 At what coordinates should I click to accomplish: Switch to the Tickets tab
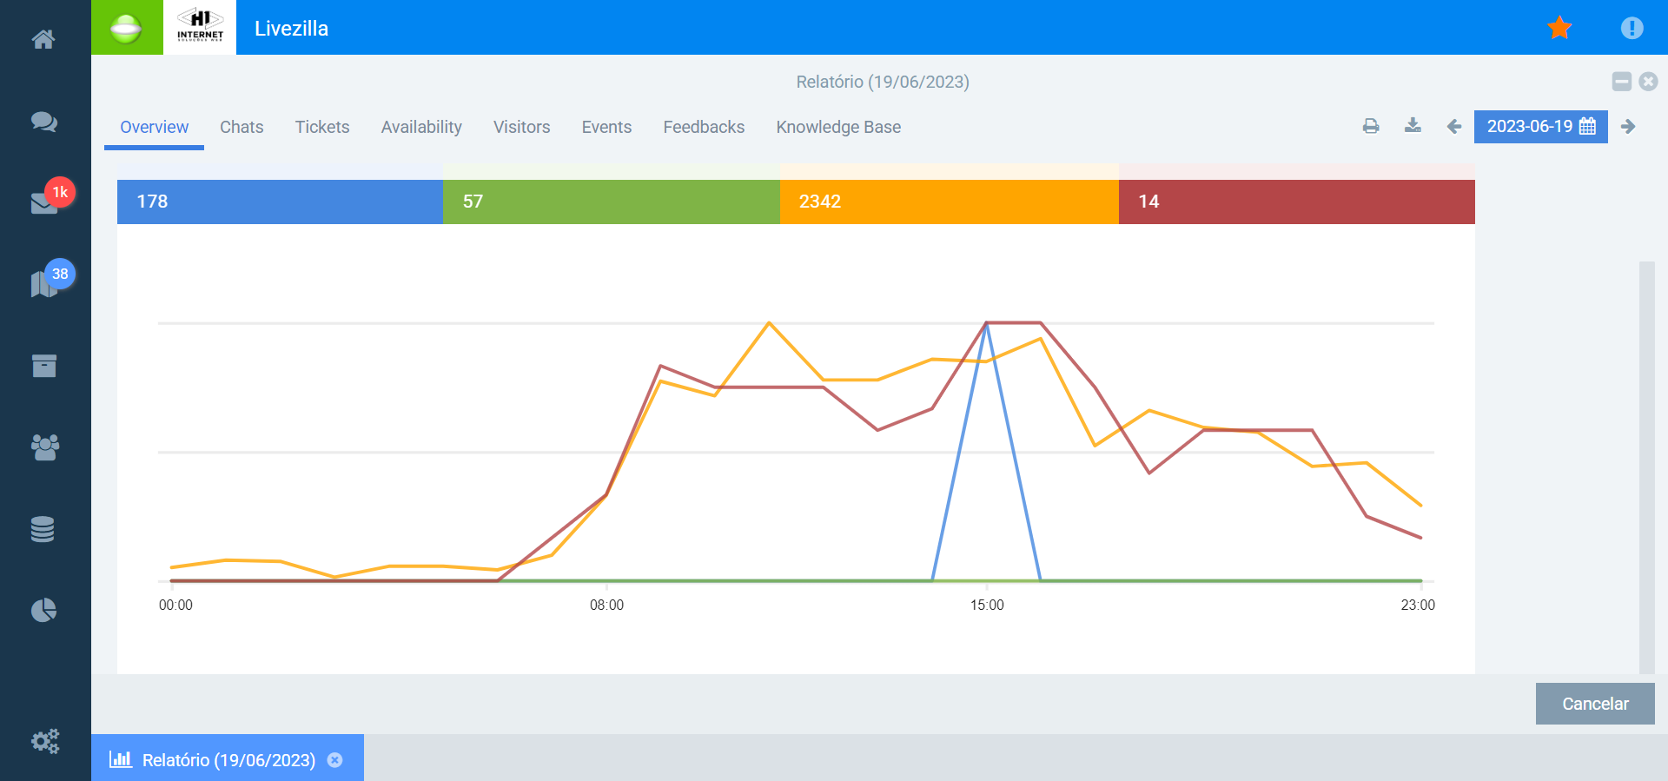(322, 127)
